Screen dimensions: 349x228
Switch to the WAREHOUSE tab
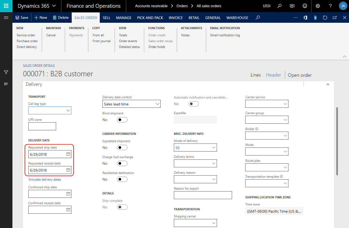[x=237, y=18]
